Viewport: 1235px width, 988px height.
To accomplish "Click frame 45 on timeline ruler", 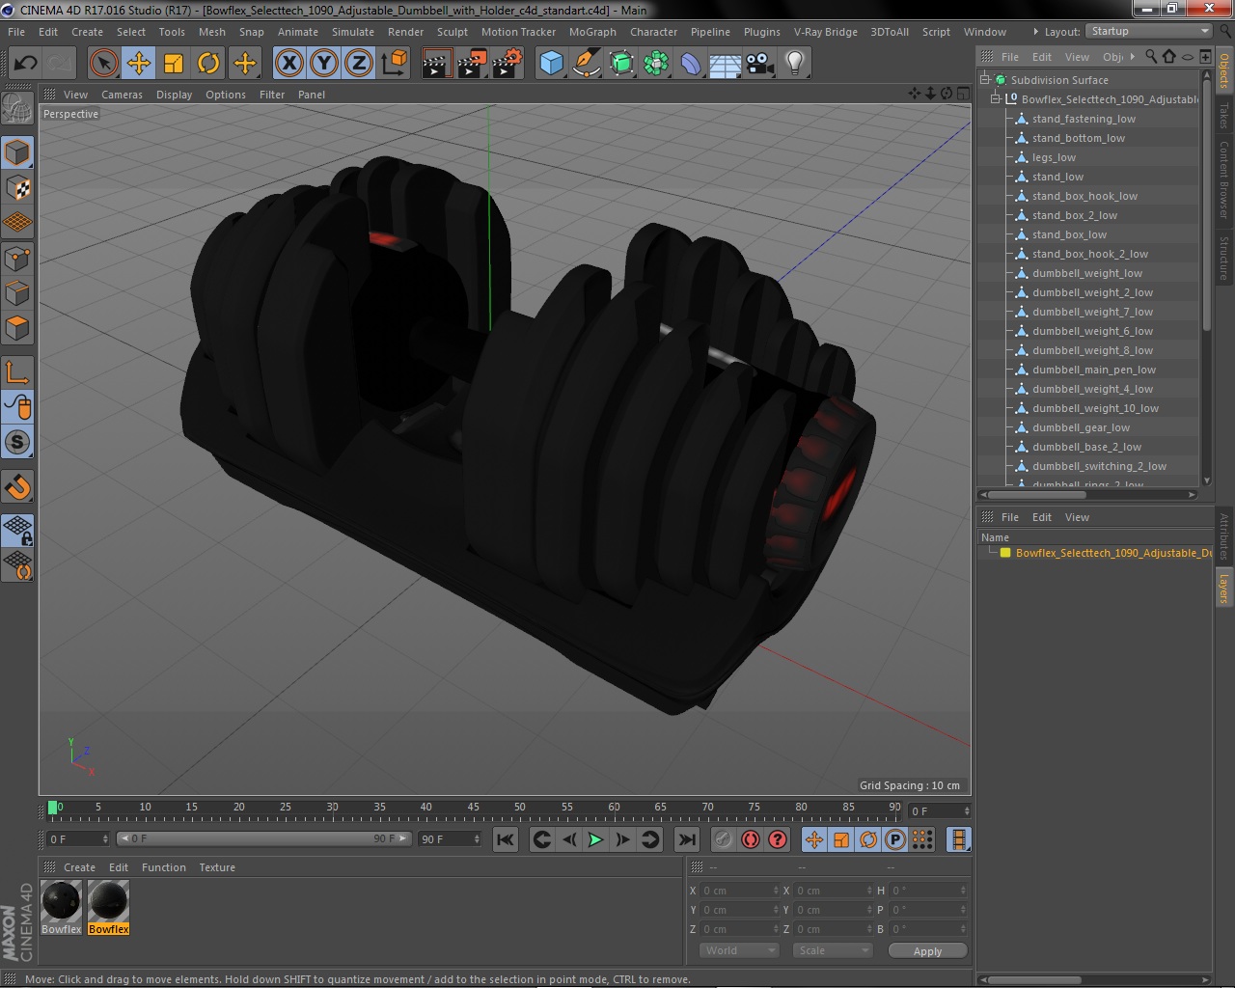I will click(473, 807).
